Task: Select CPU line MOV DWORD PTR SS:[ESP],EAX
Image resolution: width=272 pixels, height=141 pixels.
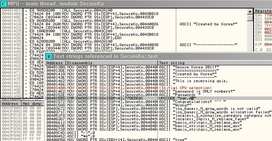Action: pyautogui.click(x=124, y=38)
